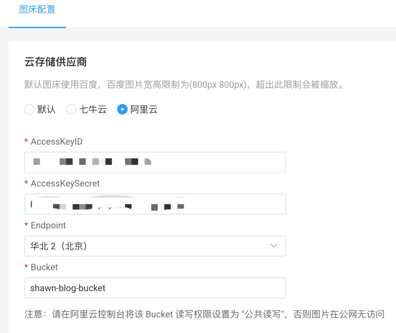Click into the AccessKeySecret field
The height and width of the screenshot is (333, 396).
click(x=155, y=204)
